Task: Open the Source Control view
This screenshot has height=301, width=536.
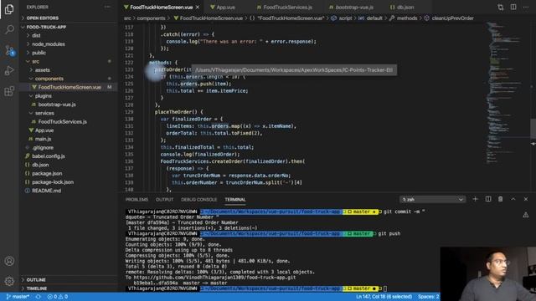Action: pyautogui.click(x=9, y=50)
